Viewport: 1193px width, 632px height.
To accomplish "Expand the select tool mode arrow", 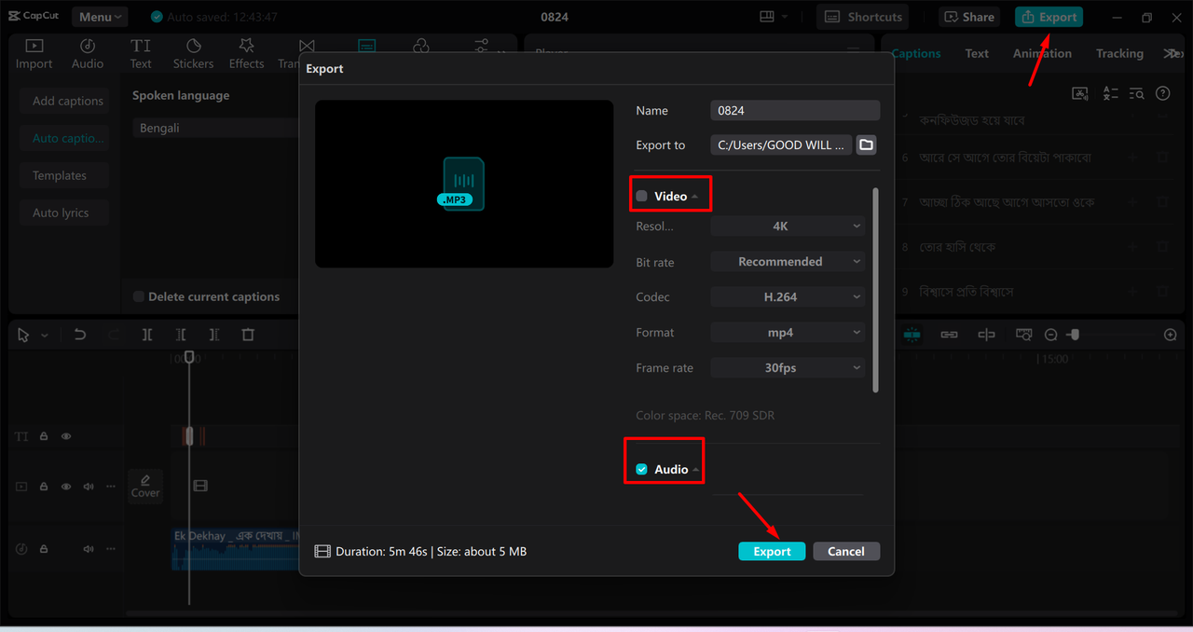I will [x=44, y=336].
